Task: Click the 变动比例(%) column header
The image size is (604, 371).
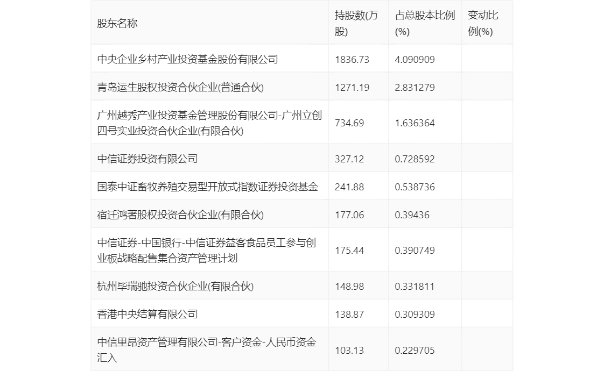Action: tap(483, 24)
